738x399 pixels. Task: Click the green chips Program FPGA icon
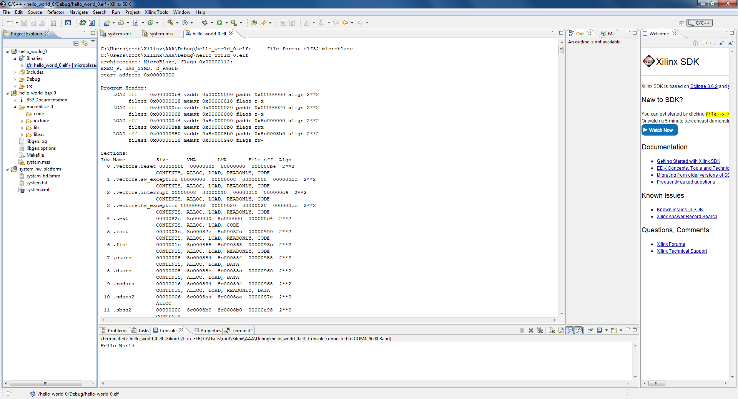82,23
